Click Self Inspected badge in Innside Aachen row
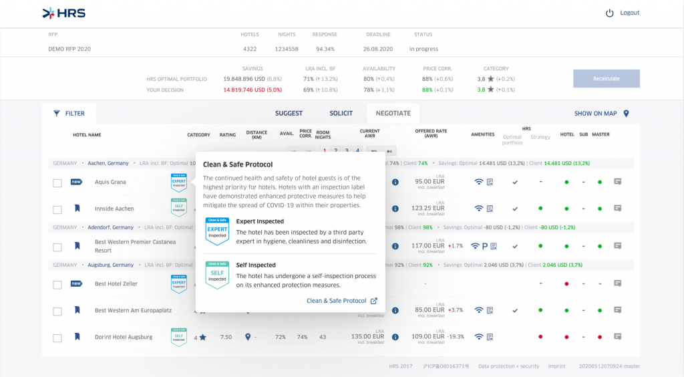The width and height of the screenshot is (684, 377). pyautogui.click(x=179, y=208)
